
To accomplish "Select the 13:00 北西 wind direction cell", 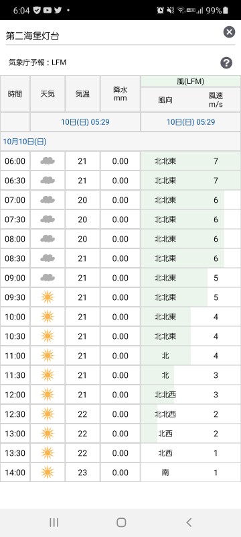I will 165,434.
